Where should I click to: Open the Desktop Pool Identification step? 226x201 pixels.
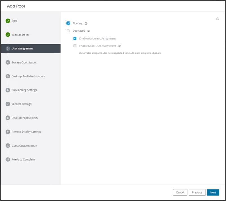point(28,76)
